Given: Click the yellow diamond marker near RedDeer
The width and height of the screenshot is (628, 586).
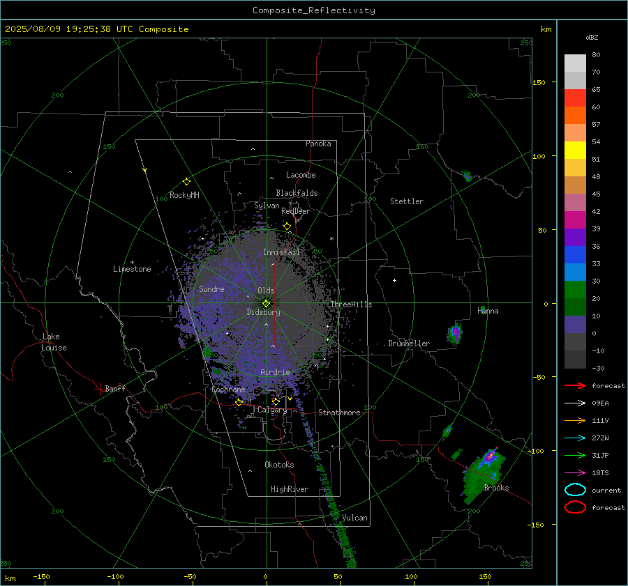Looking at the screenshot, I should (287, 226).
